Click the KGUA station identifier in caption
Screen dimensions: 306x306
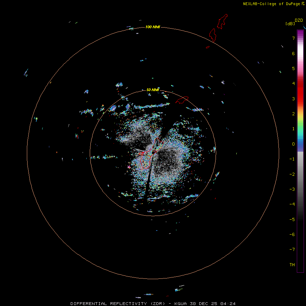[x=180, y=304]
